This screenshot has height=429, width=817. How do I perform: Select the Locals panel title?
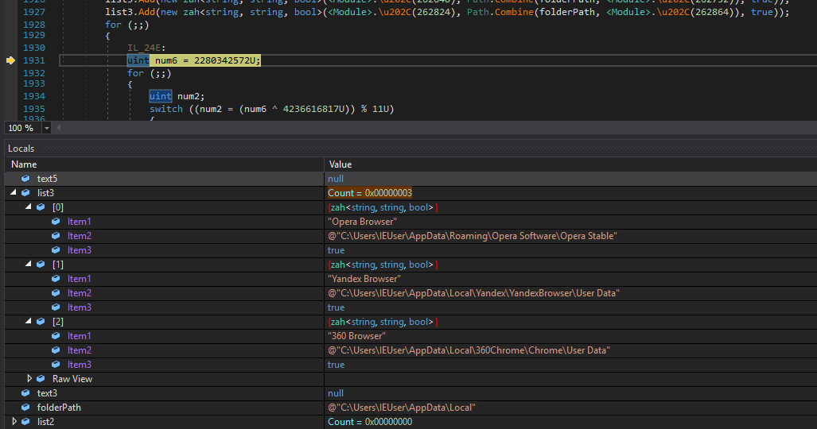click(21, 149)
